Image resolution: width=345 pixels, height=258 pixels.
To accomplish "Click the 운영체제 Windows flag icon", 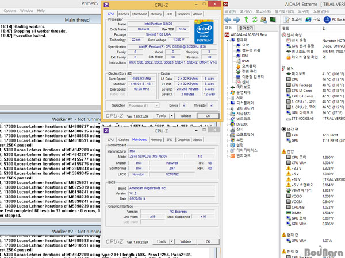I will (232, 92).
